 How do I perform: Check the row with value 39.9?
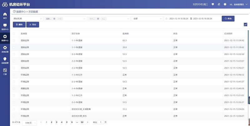(x=14, y=48)
